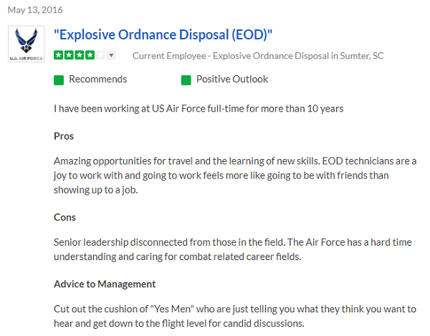Click the Pros paragraph about travel opportunities

(x=235, y=175)
